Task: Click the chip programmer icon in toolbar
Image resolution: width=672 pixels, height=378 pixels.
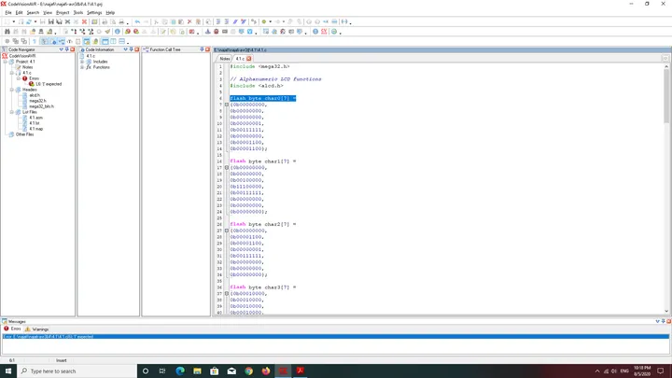Action: coord(225,32)
